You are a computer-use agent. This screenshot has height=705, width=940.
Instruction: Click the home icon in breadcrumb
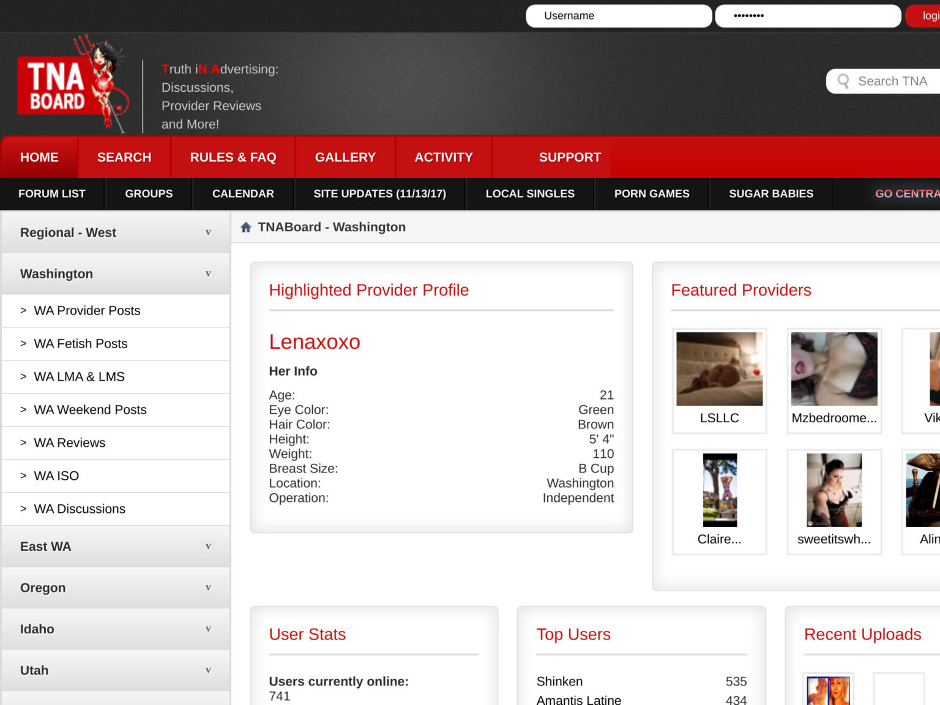pos(246,227)
